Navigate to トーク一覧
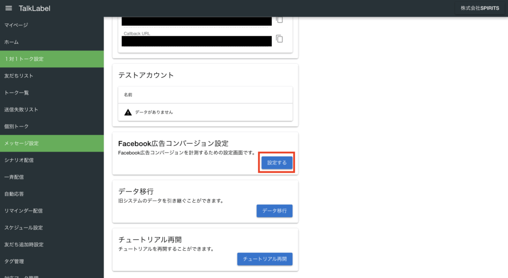This screenshot has height=278, width=508. (x=17, y=93)
